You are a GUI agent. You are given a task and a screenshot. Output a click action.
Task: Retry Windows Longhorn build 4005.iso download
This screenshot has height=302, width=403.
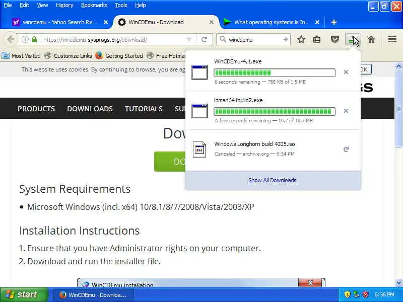[346, 149]
